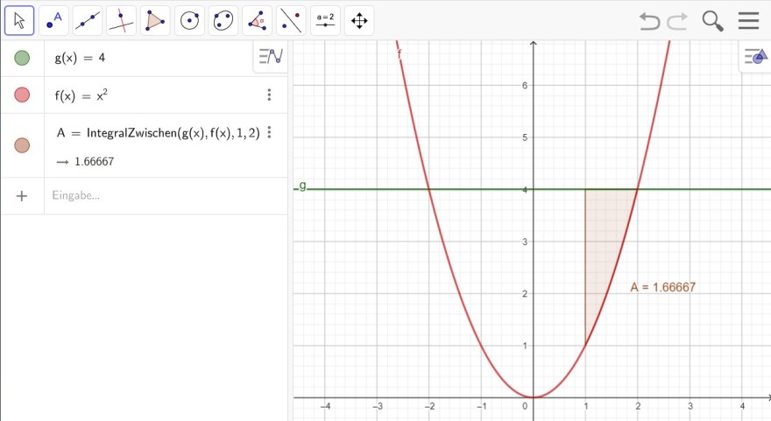Toggle visibility of g(x) = 4
771x421 pixels.
22,58
